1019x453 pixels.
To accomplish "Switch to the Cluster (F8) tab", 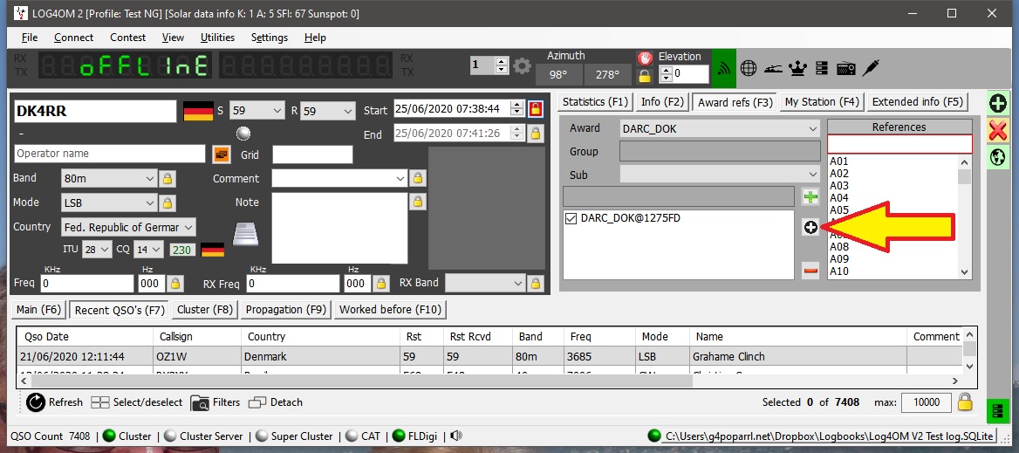I will tap(205, 309).
